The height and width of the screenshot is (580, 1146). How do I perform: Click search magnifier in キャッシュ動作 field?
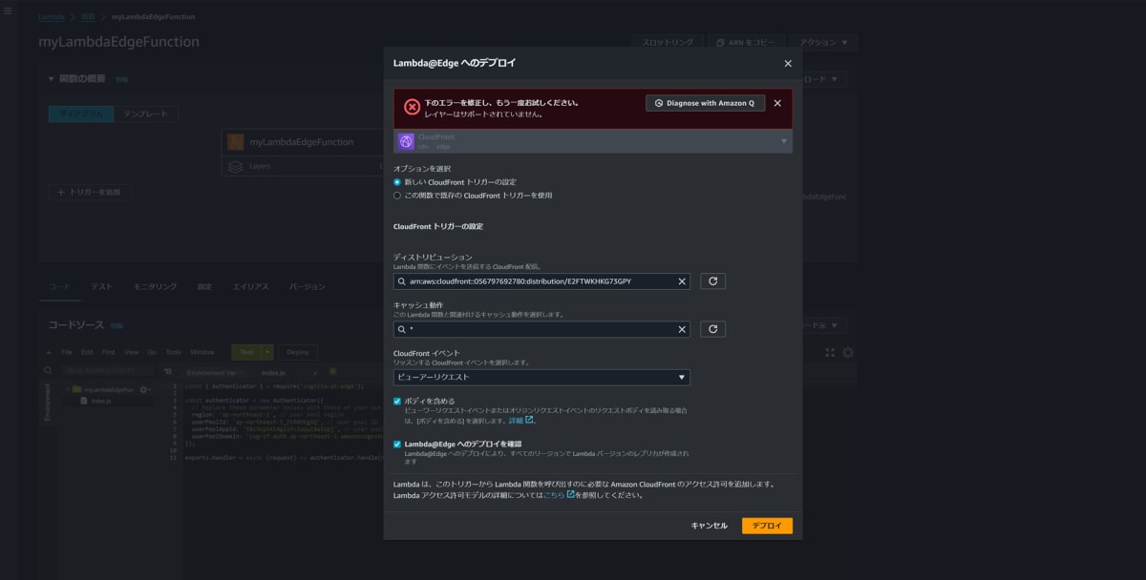[402, 329]
